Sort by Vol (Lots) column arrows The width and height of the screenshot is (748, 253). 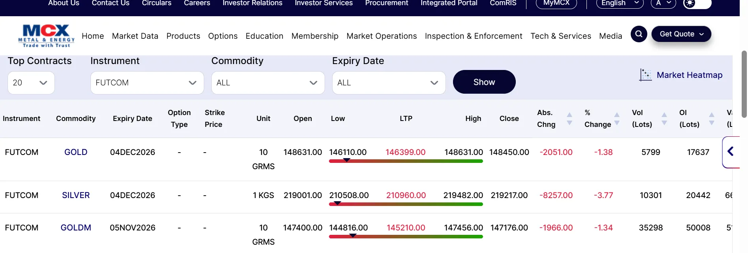point(664,119)
